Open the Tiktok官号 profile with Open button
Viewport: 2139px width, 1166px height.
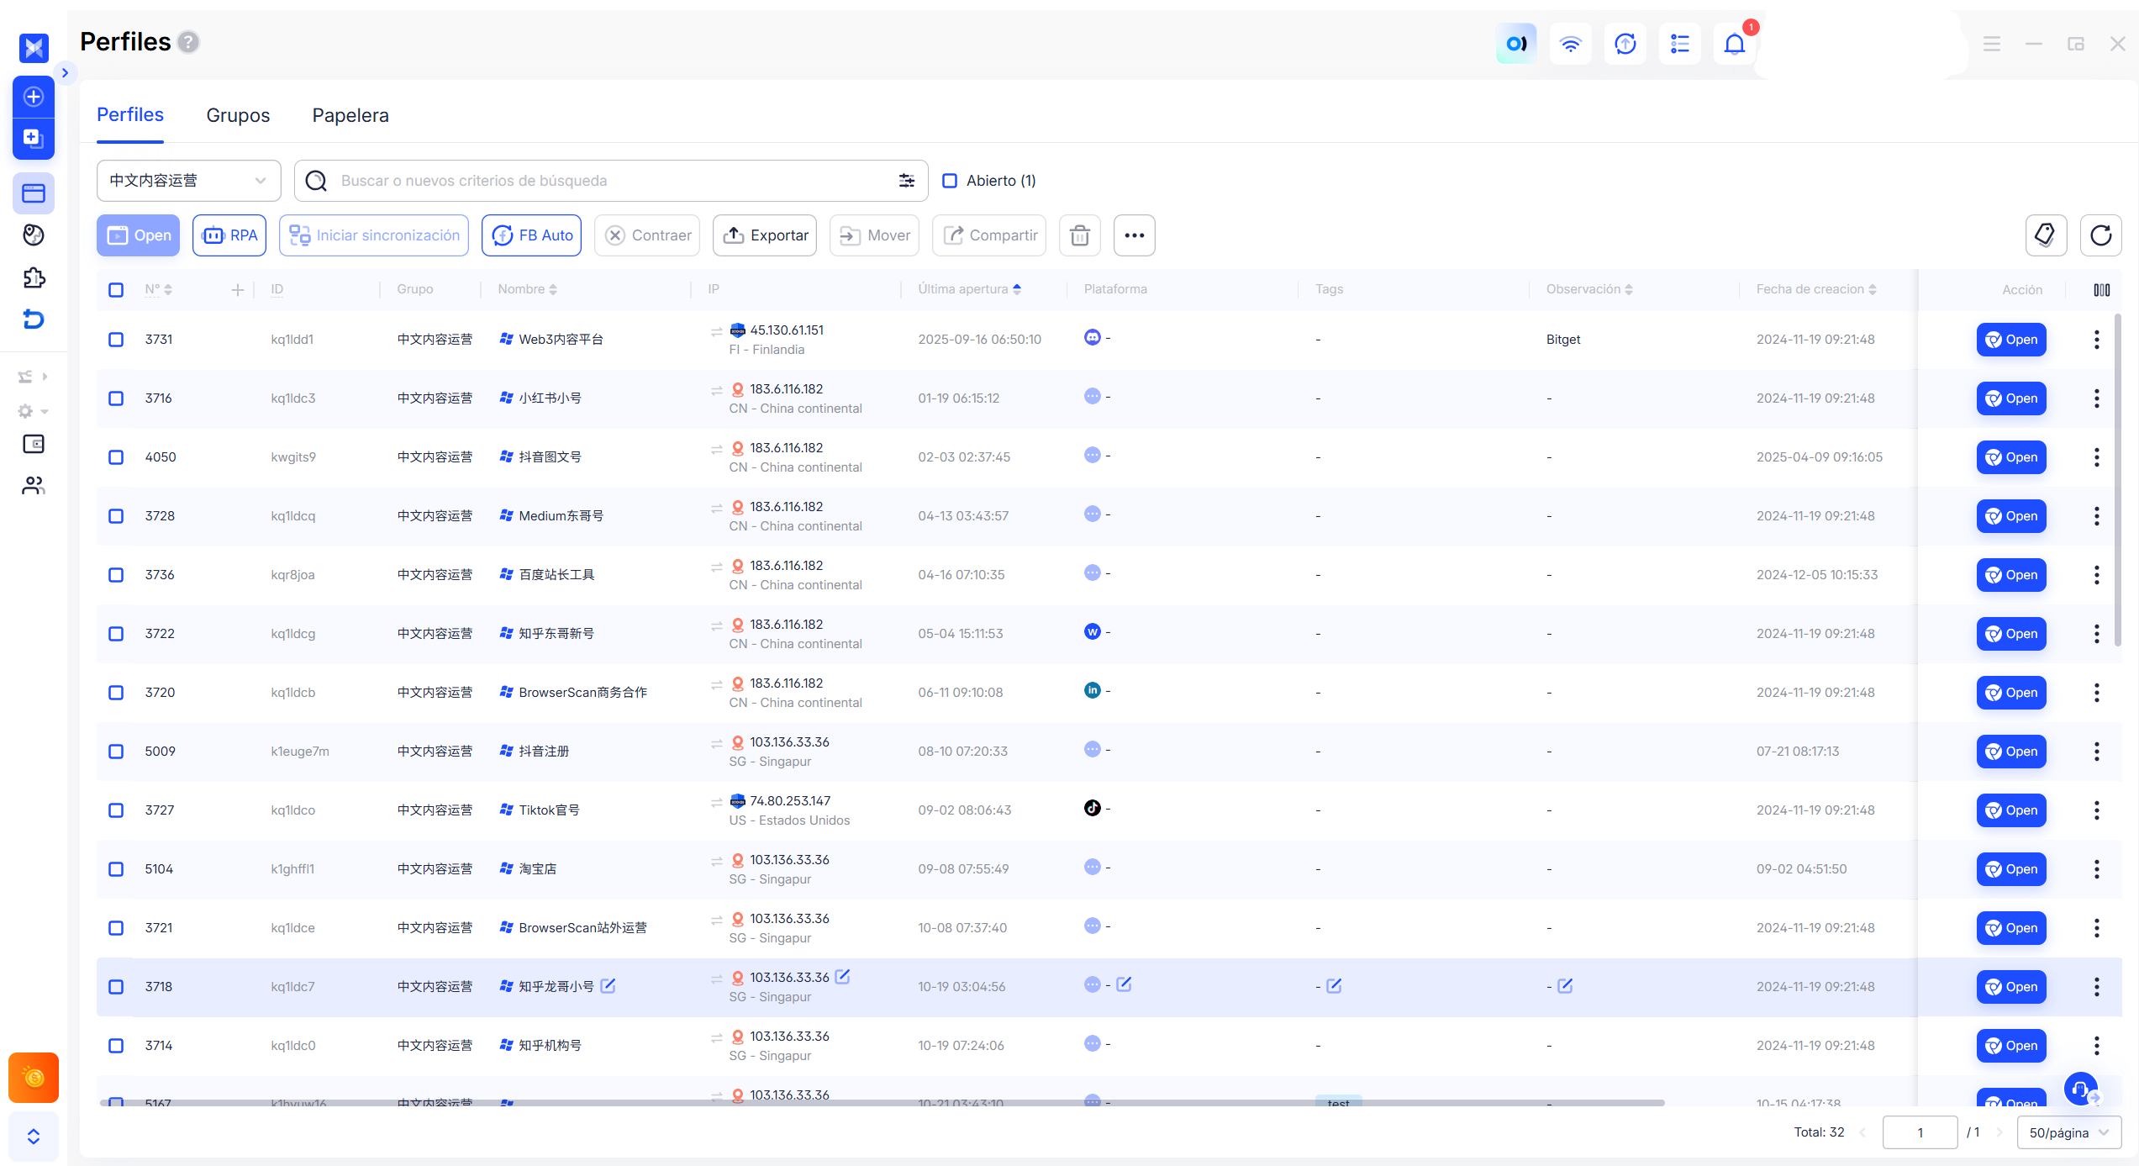click(x=2011, y=810)
